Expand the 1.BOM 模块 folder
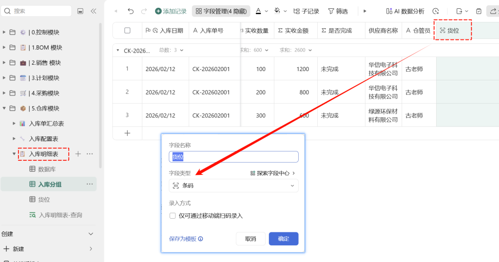 pyautogui.click(x=4, y=47)
